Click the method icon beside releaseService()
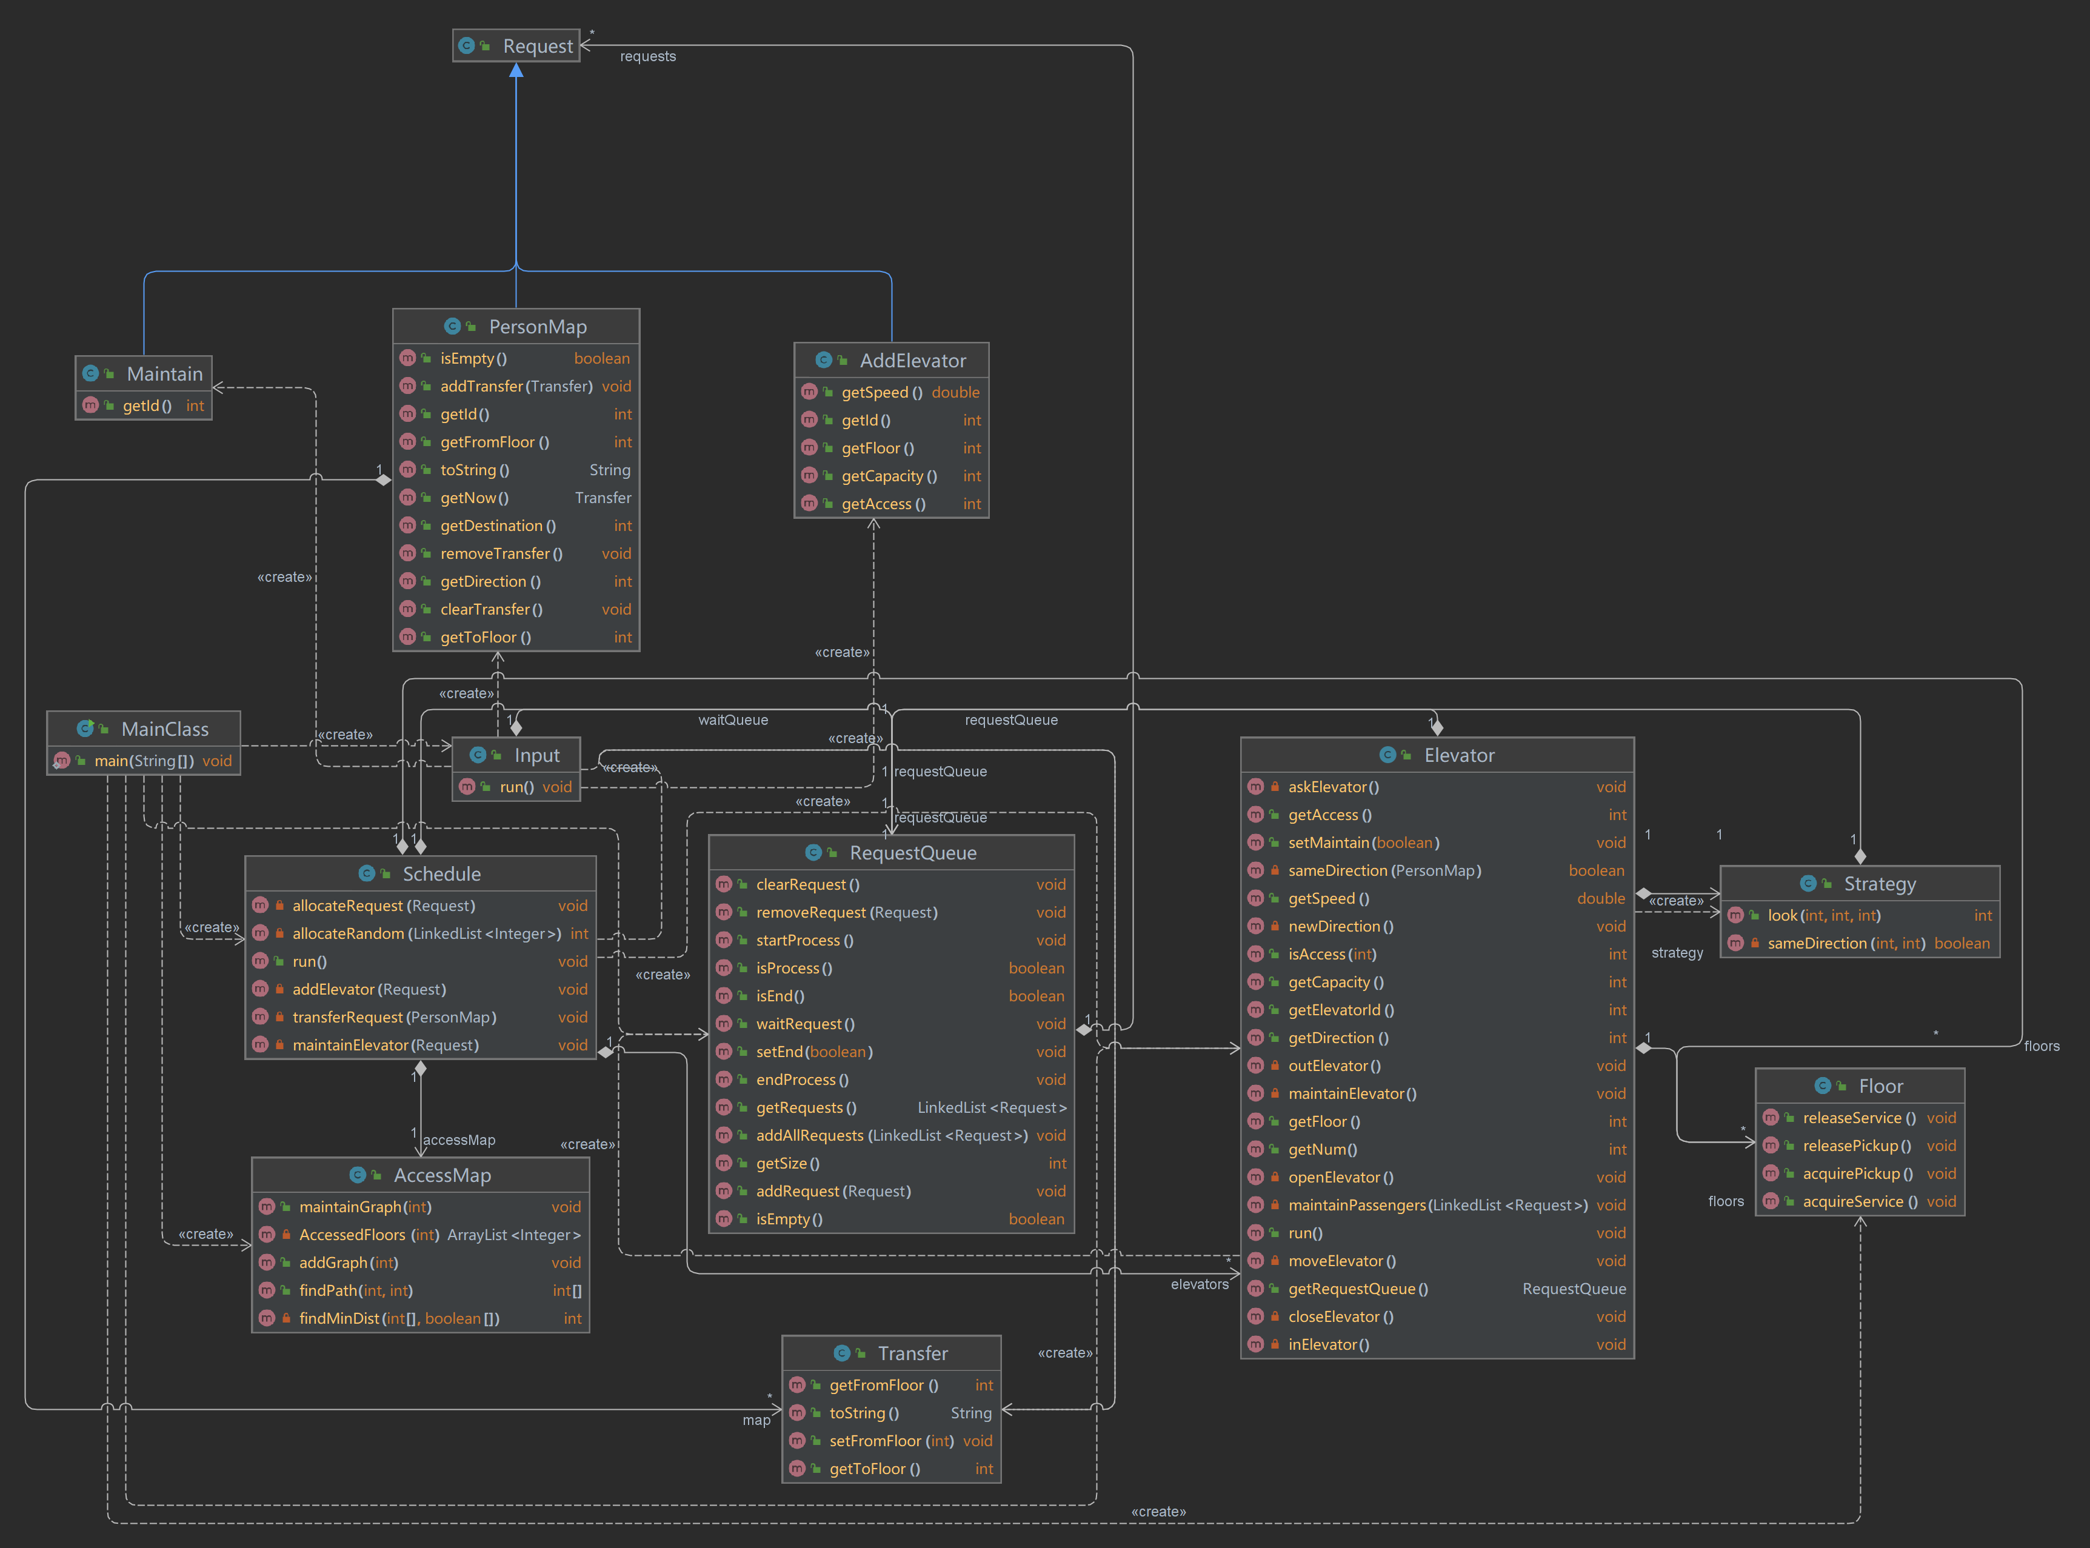Viewport: 2090px width, 1548px height. 1771,1117
